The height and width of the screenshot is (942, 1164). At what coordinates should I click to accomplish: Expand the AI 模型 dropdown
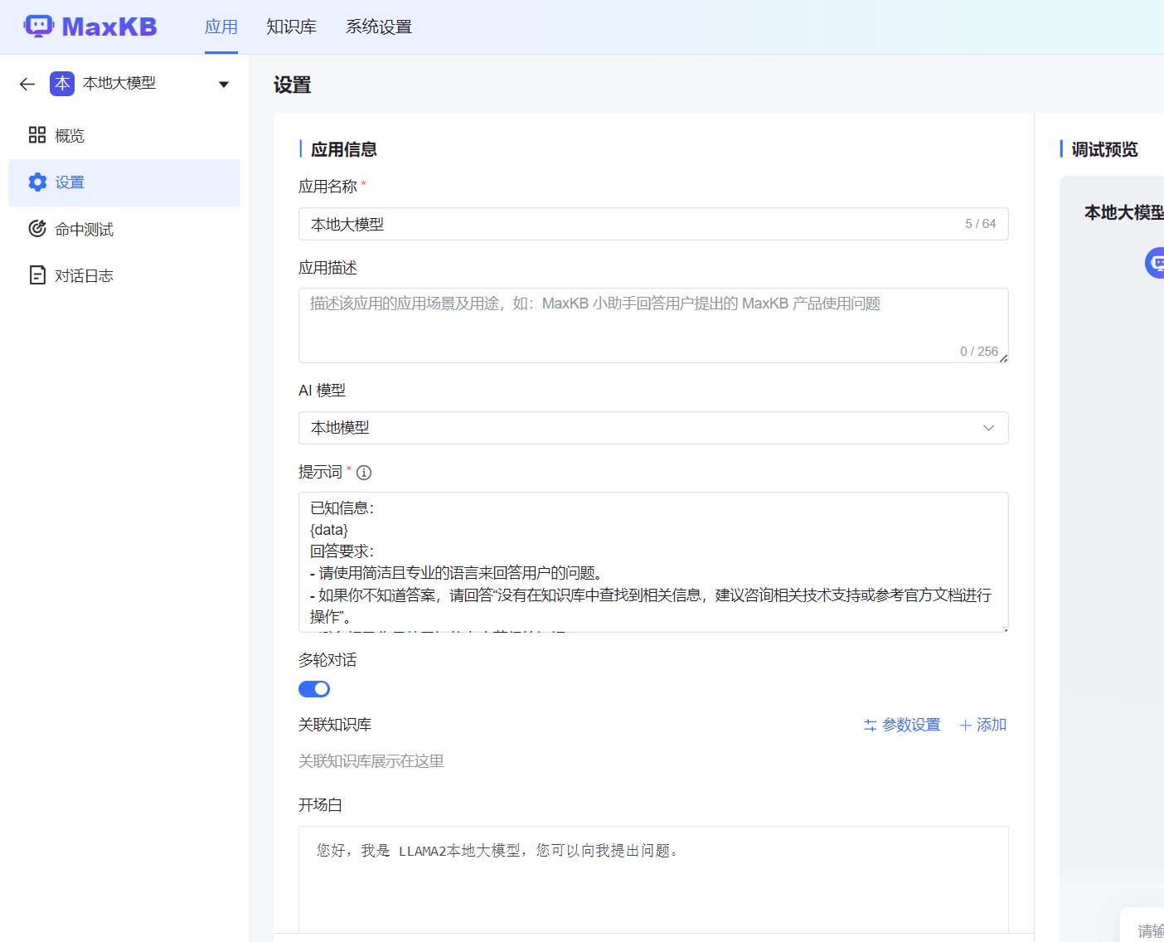653,428
